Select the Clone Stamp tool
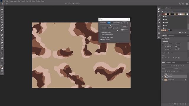Screen dimensions: 189x106 coord(2,33)
